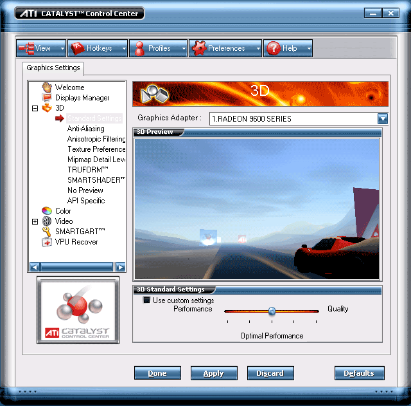Select No Preview in the tree
This screenshot has width=411, height=406.
tap(85, 190)
